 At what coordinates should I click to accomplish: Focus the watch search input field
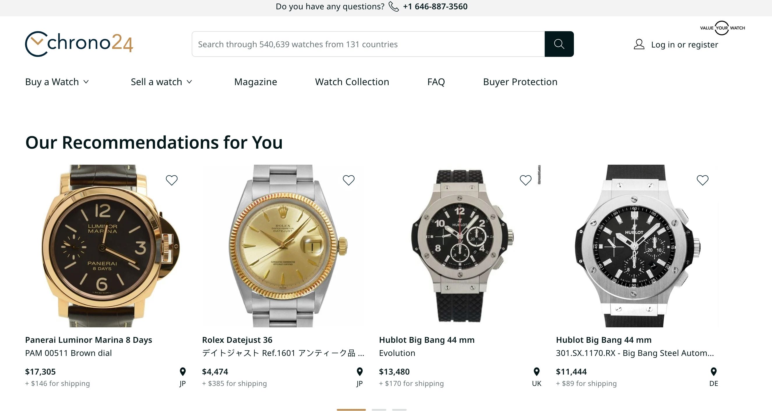click(368, 44)
